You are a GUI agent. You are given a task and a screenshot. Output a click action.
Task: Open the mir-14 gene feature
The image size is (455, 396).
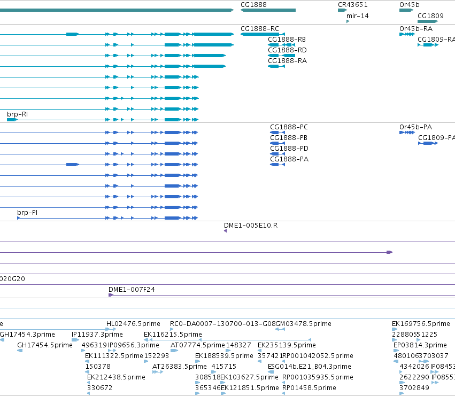coord(348,21)
